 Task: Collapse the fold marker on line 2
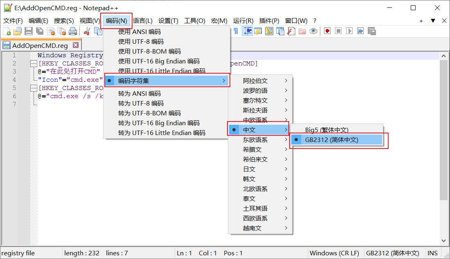[34, 63]
